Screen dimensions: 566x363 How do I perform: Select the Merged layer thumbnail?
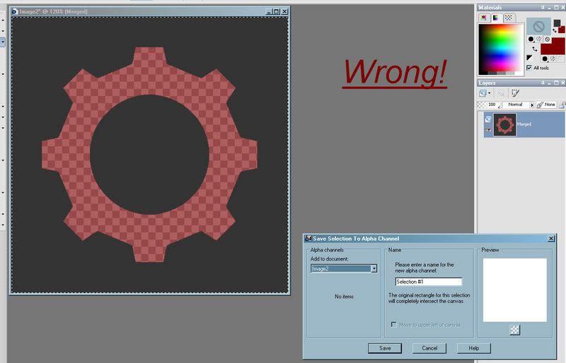pyautogui.click(x=504, y=124)
